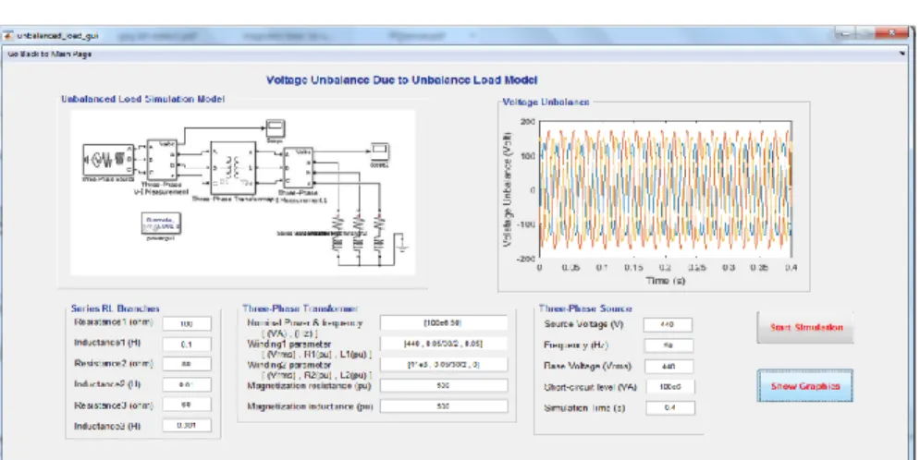Click the Voltage Unbalance (Volt) y-axis label
The image size is (920, 460).
(x=509, y=190)
